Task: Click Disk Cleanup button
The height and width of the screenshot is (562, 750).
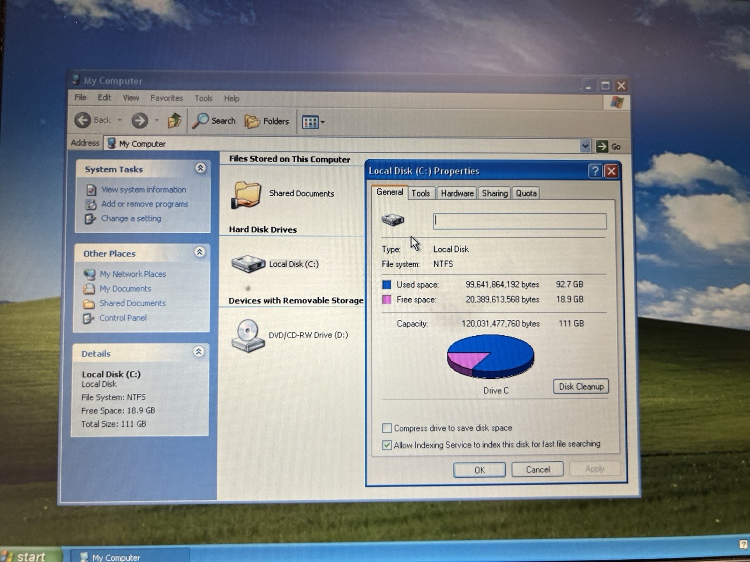Action: pos(581,386)
